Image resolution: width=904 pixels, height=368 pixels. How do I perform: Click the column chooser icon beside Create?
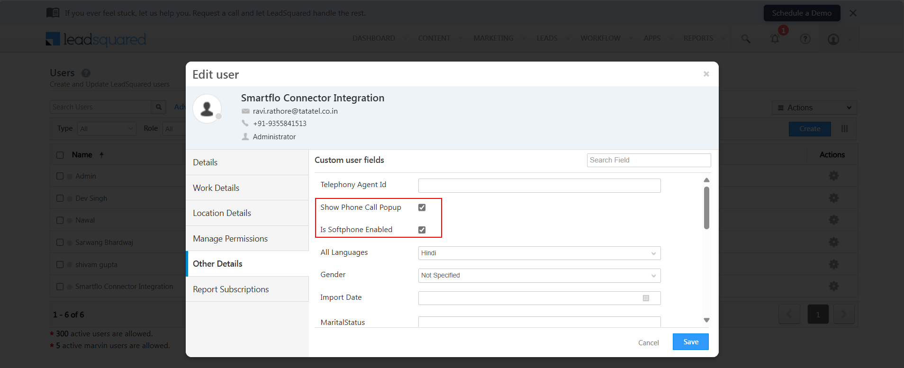click(844, 129)
